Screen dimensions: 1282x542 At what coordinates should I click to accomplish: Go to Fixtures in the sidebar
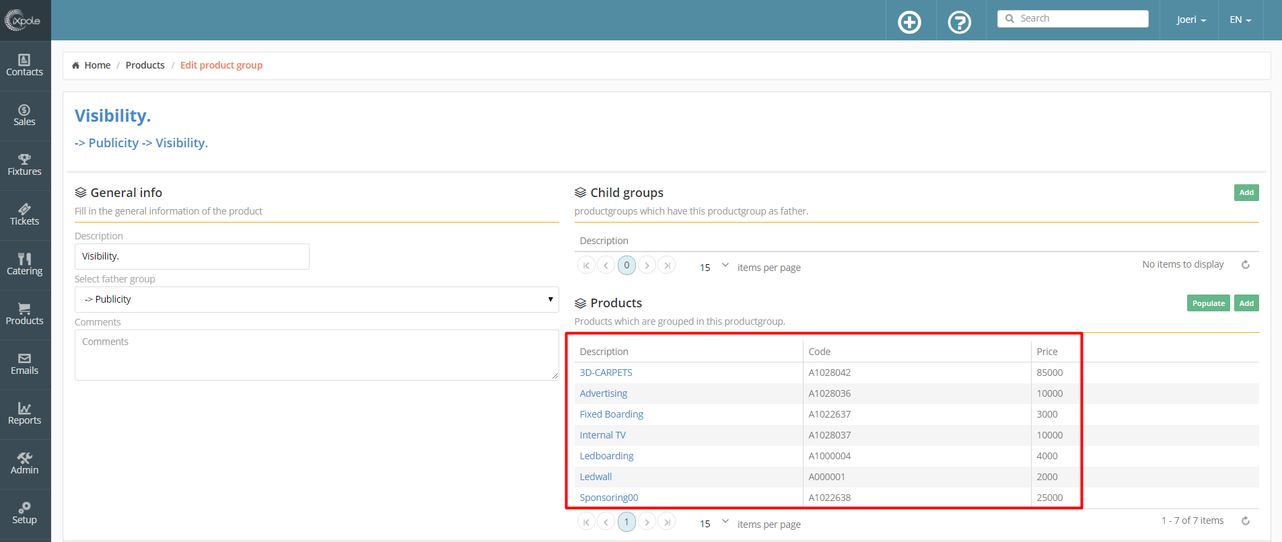[25, 165]
